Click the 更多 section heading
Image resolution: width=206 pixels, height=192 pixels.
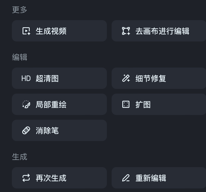pyautogui.click(x=20, y=10)
